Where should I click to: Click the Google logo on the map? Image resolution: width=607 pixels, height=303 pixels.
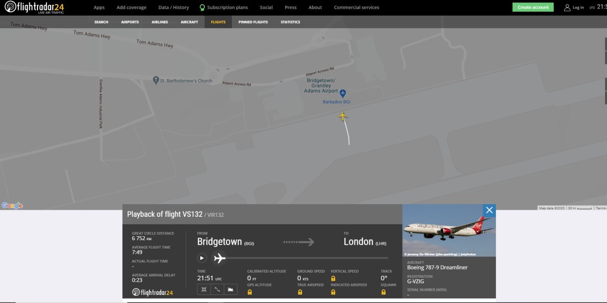[12, 205]
